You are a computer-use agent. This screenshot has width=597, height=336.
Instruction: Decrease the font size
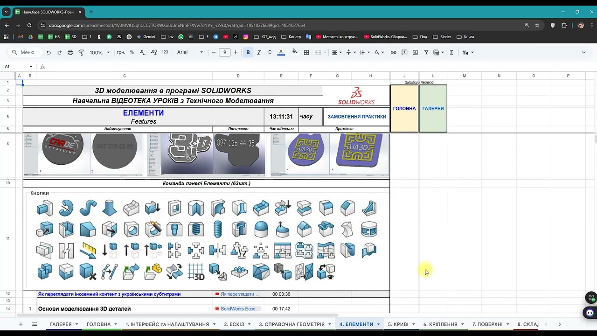coord(214,53)
